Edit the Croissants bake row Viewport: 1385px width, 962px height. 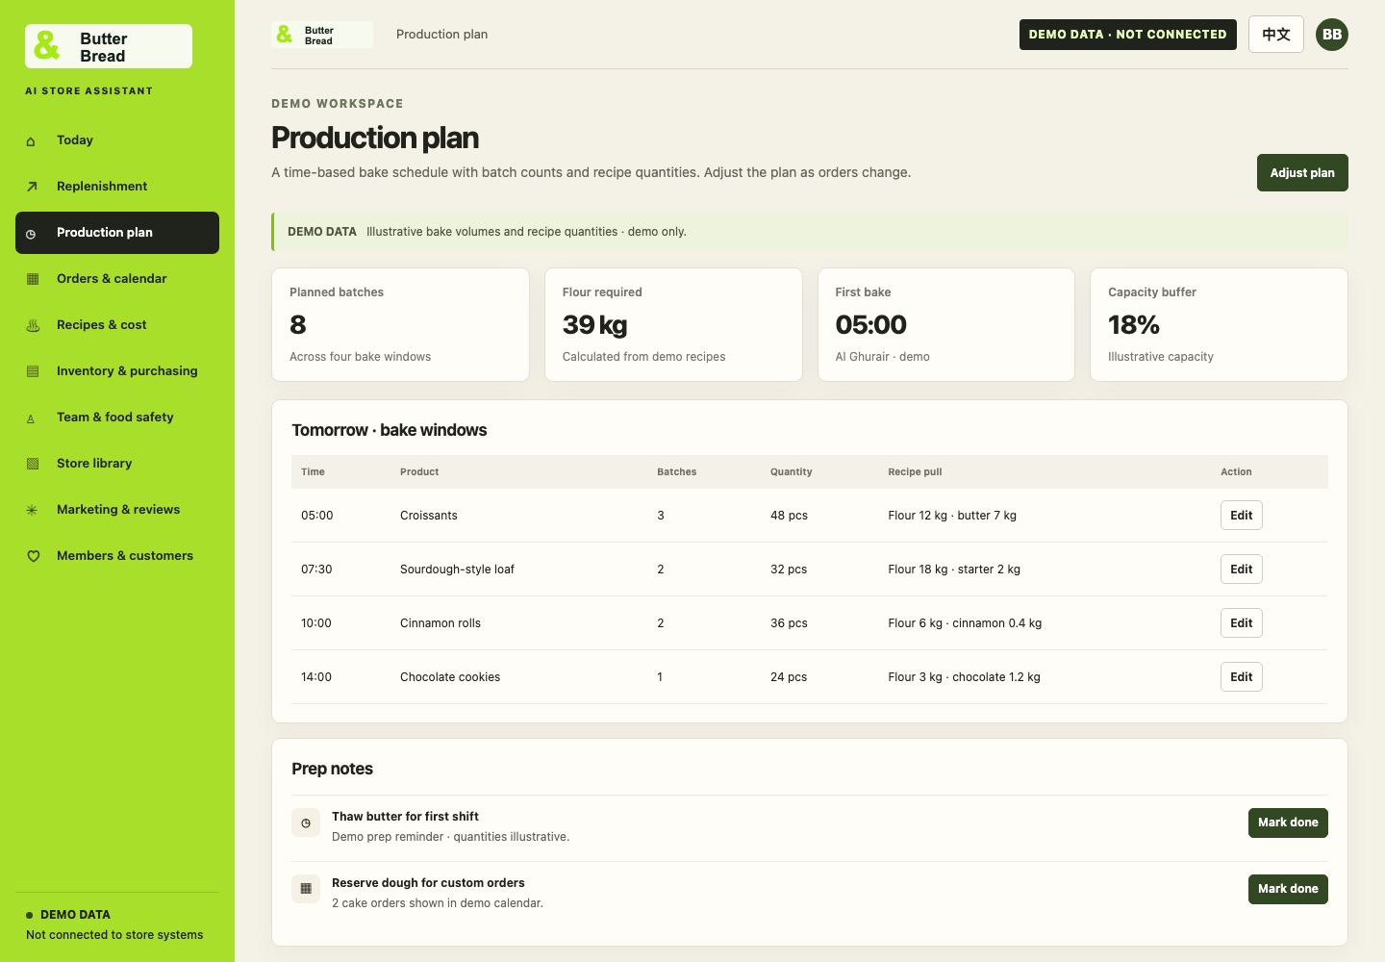(1242, 516)
